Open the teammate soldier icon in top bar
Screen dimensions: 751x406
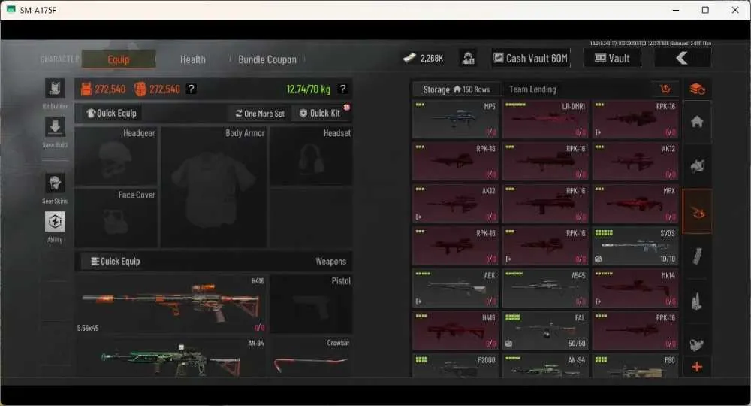click(x=468, y=59)
